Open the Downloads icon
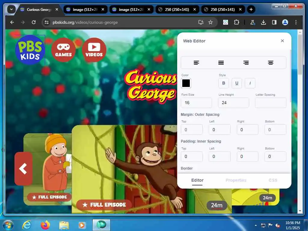308x231 pixels. (263, 22)
